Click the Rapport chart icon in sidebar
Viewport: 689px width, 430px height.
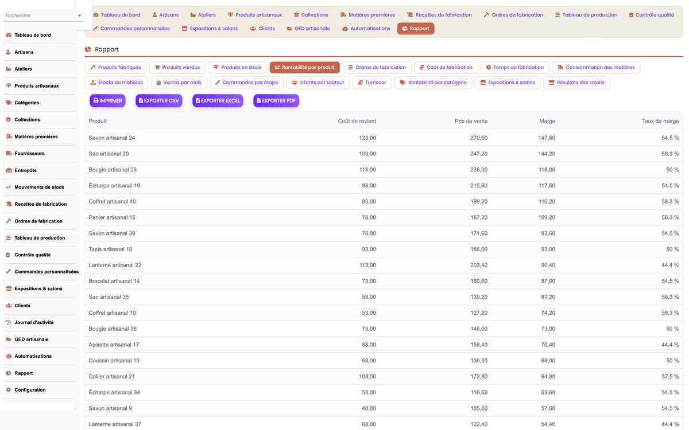[9, 373]
